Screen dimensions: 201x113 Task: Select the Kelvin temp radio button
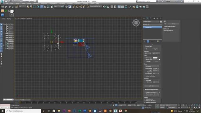tap(145, 60)
